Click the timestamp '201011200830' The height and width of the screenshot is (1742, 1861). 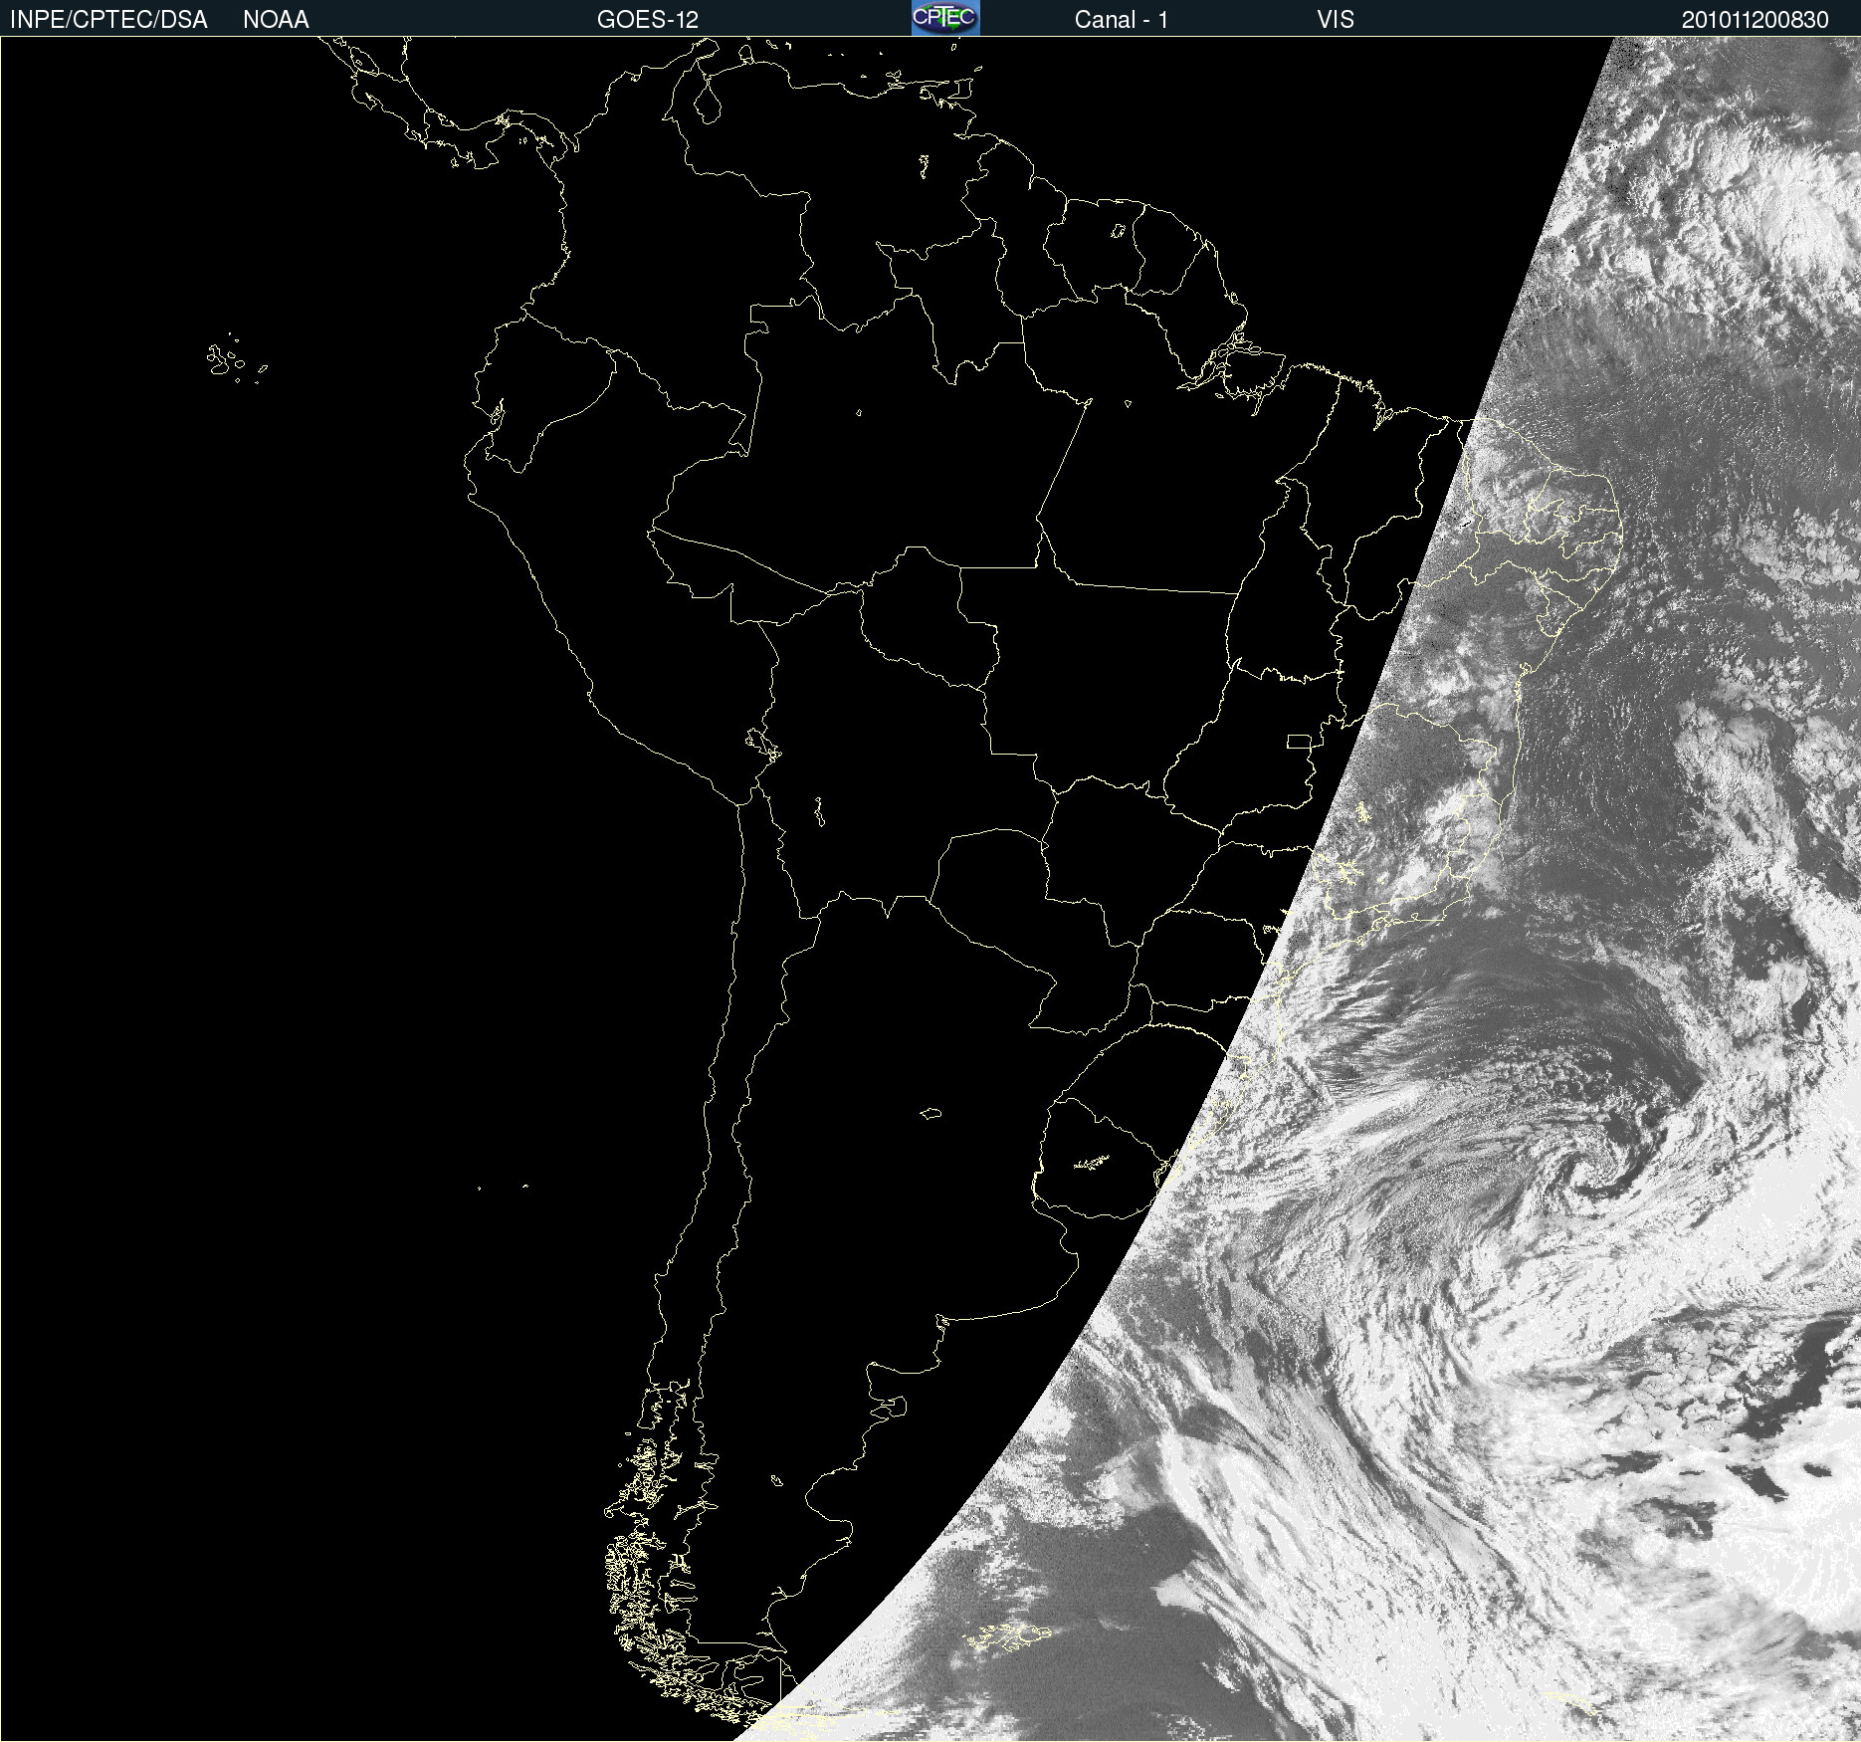coord(1756,20)
